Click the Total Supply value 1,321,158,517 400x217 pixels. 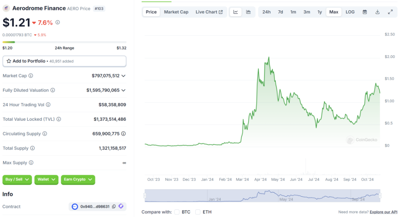click(113, 148)
